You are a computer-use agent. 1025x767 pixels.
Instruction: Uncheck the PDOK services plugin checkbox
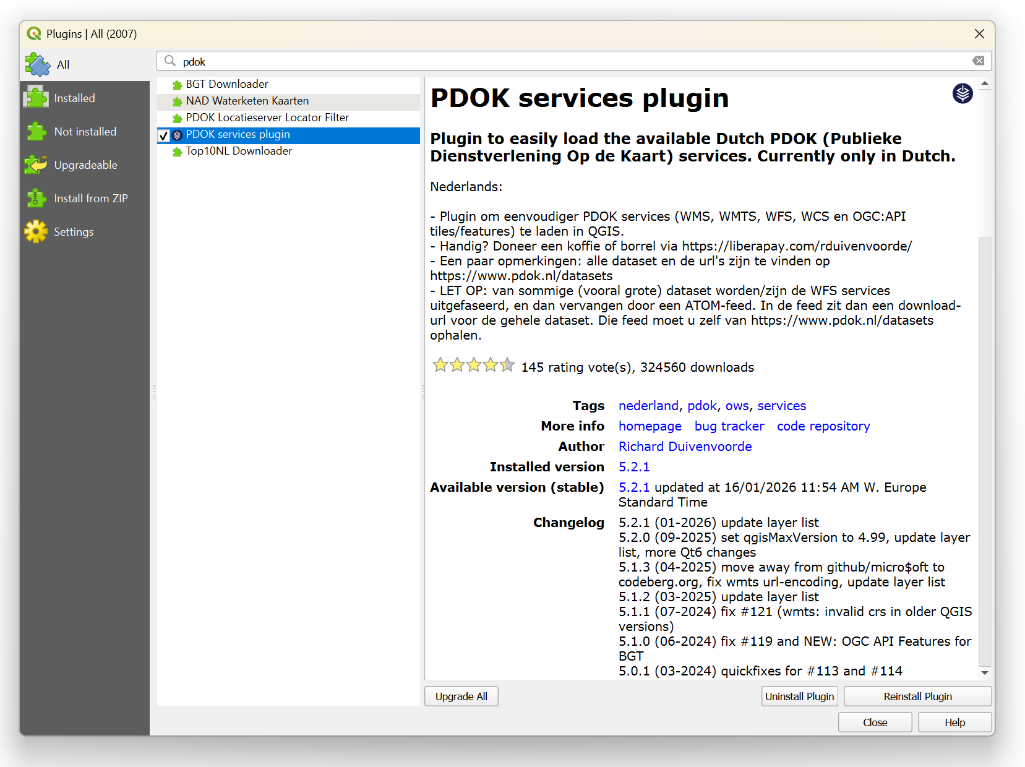(164, 135)
